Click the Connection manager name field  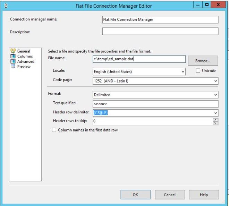[160, 20]
